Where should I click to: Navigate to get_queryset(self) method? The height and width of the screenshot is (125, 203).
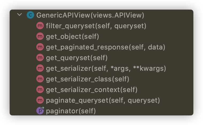(77, 58)
